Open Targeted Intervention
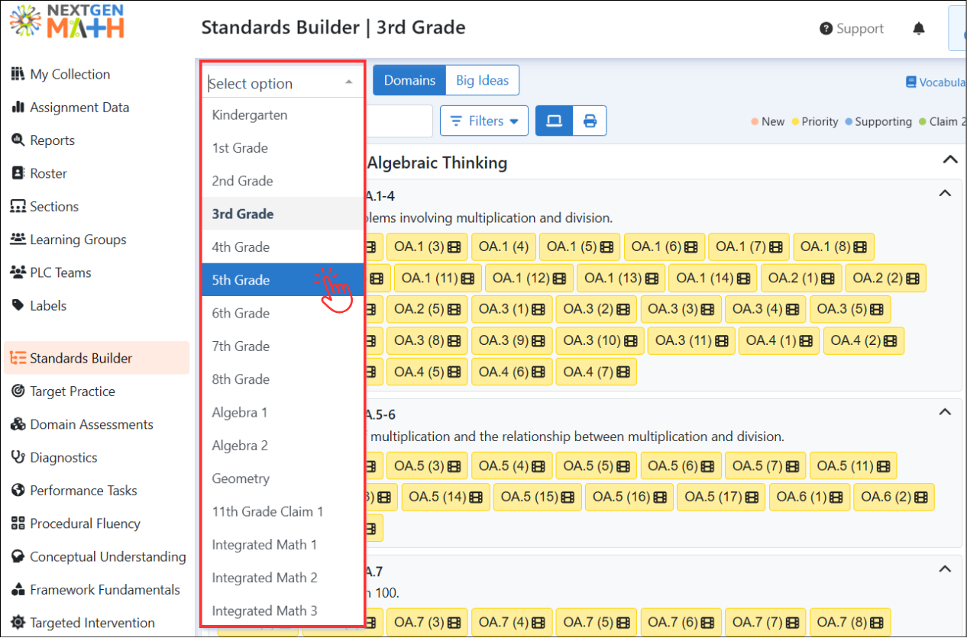Viewport: 967px width, 638px height. click(83, 623)
